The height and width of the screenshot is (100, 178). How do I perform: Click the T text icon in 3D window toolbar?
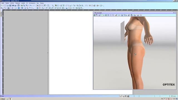point(124,15)
